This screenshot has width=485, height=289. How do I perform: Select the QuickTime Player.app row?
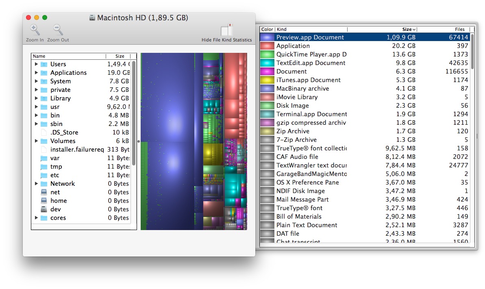click(311, 54)
